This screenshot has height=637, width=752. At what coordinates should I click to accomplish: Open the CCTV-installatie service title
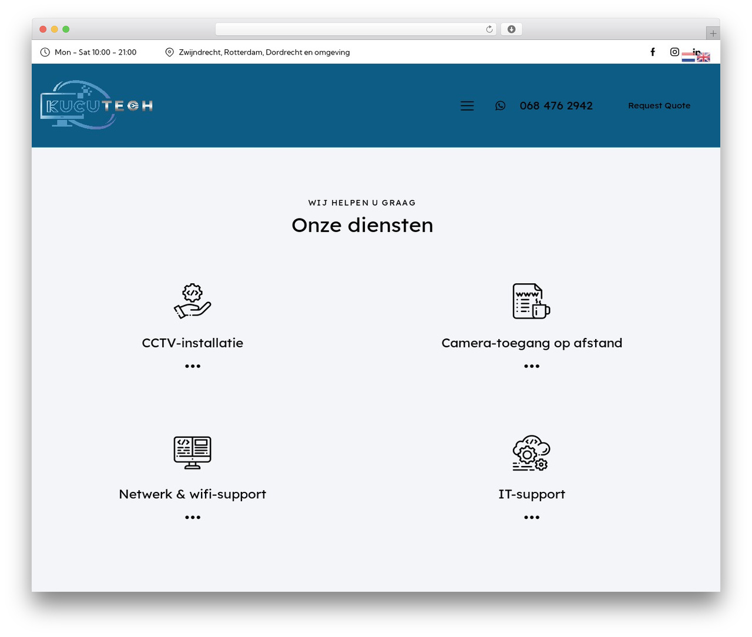tap(193, 343)
